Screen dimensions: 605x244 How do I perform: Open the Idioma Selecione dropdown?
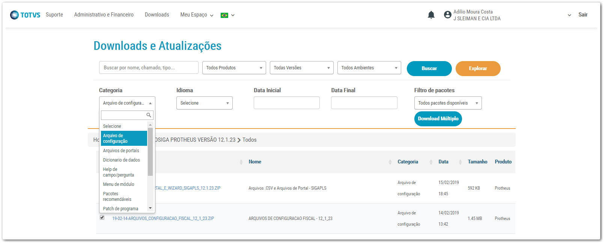[205, 103]
